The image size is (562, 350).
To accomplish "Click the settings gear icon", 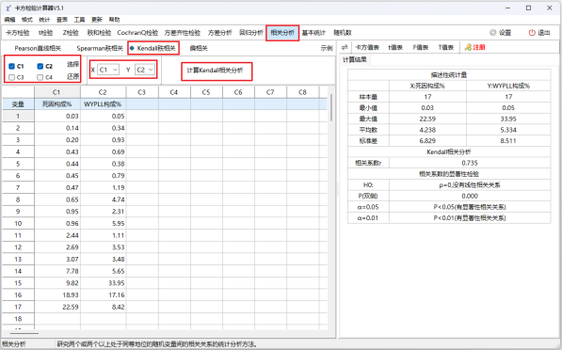I will 493,33.
